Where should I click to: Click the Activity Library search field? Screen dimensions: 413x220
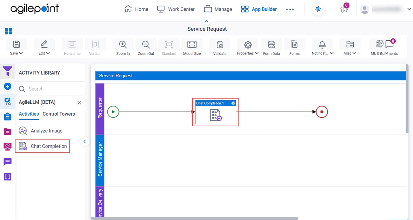(x=50, y=89)
